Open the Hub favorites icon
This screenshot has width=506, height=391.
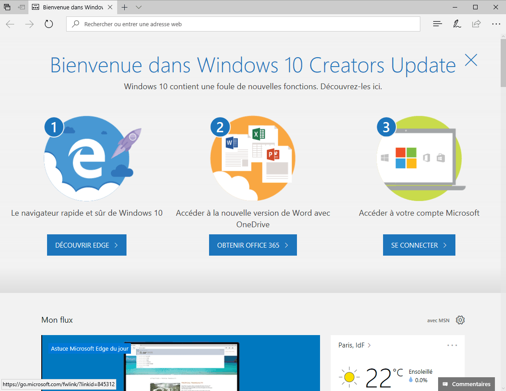point(437,24)
